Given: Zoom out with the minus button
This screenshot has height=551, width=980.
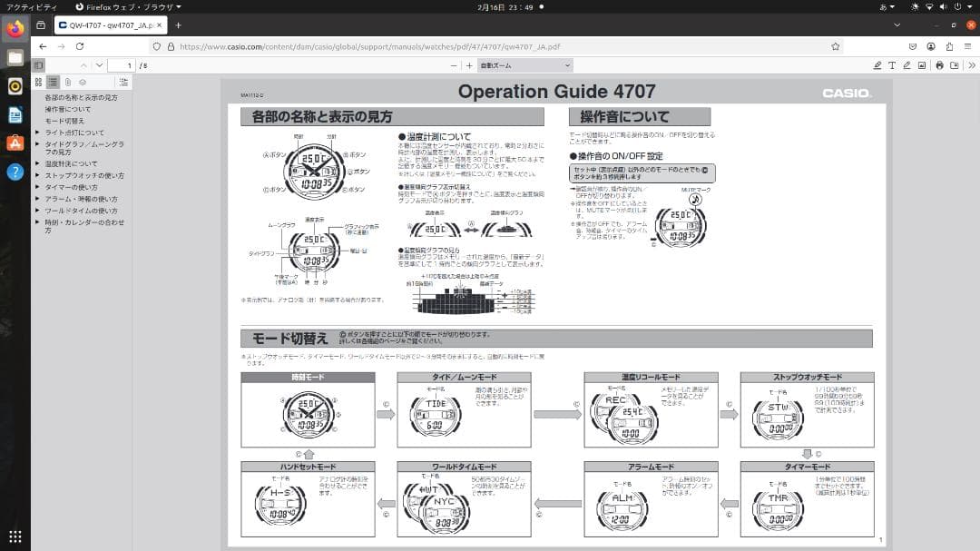Looking at the screenshot, I should point(454,65).
